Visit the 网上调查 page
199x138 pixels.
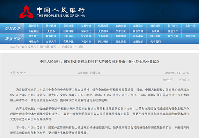coord(103,42)
